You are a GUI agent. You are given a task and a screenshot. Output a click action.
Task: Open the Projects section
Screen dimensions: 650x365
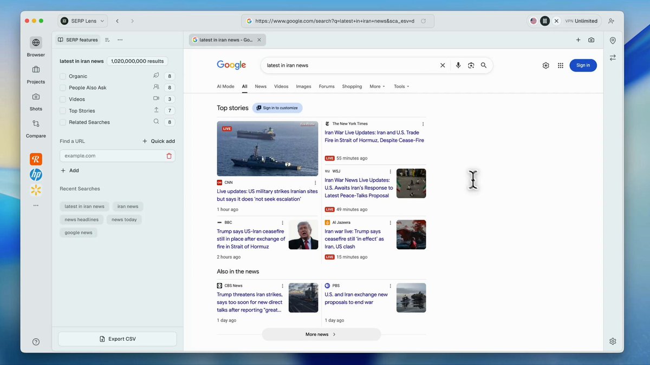(36, 74)
